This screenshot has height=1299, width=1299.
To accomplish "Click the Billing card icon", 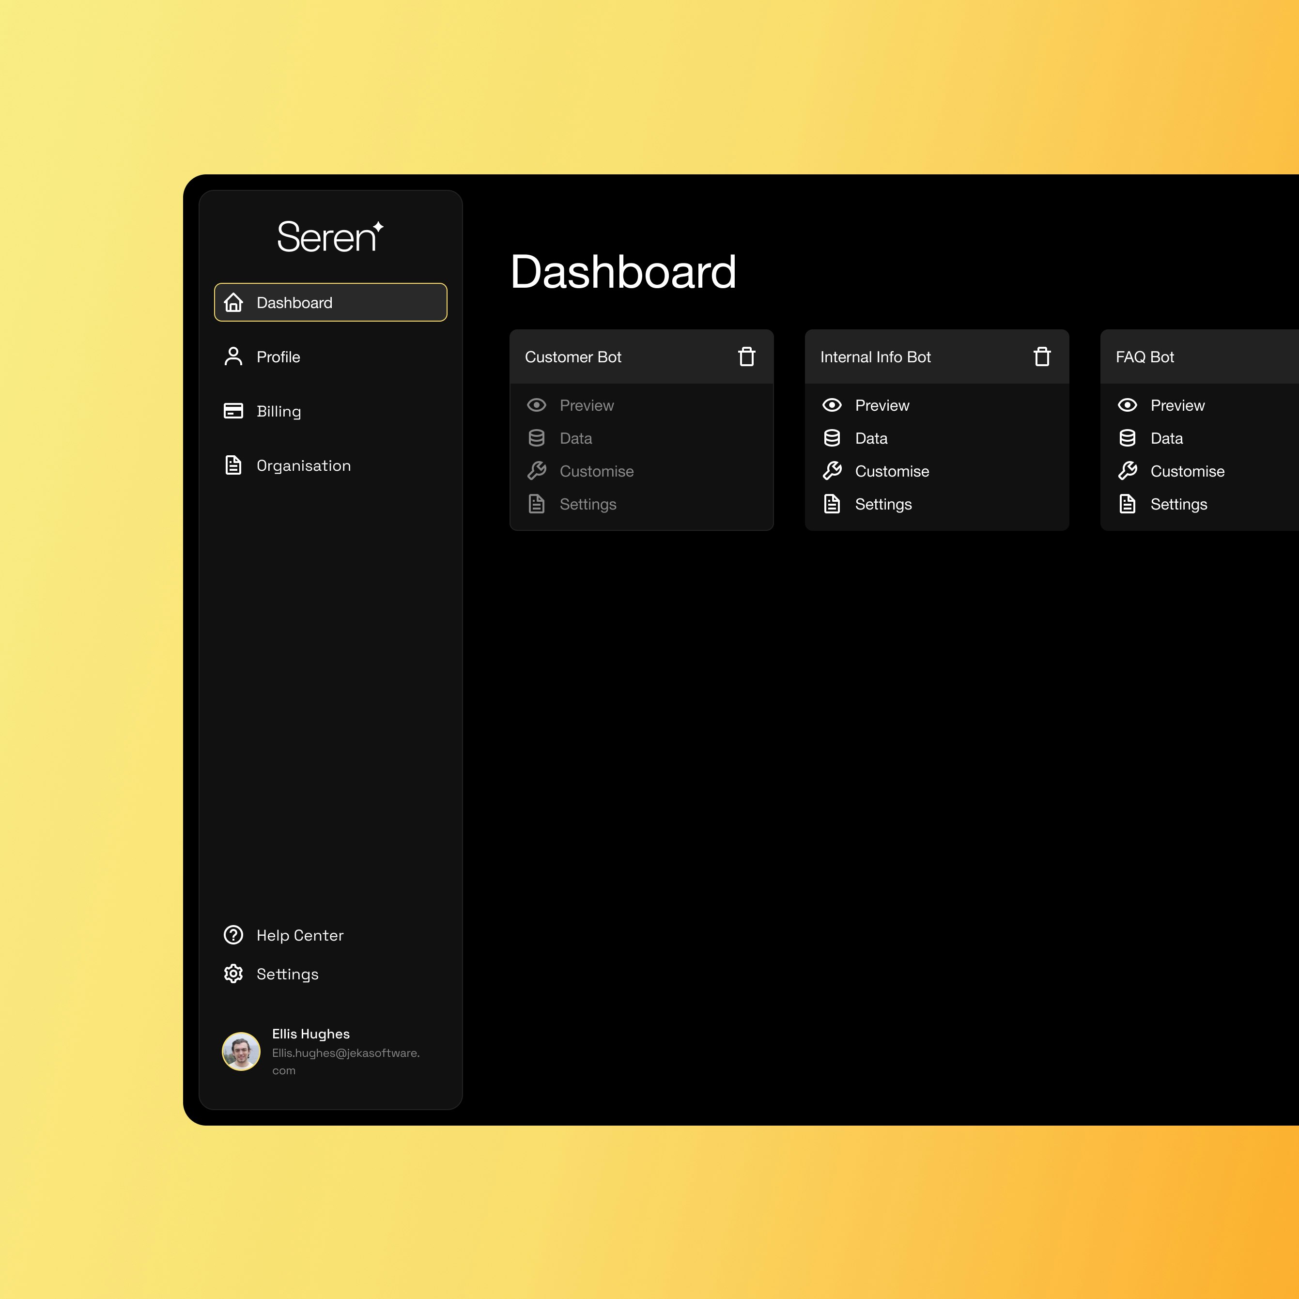I will 233,411.
